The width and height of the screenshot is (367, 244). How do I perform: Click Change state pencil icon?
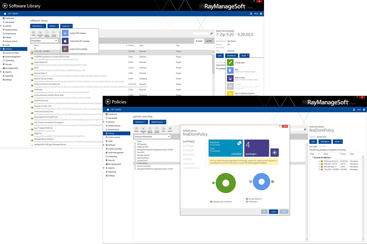coord(230,63)
